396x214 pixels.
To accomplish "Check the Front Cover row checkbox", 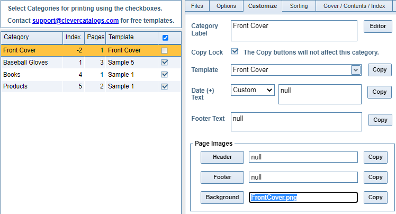I will [165, 50].
